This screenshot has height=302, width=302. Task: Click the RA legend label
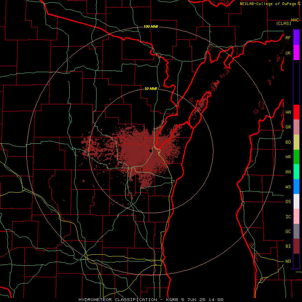click(x=288, y=172)
